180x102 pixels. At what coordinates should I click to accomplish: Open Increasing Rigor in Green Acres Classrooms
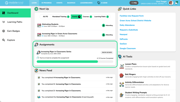[x=60, y=34]
